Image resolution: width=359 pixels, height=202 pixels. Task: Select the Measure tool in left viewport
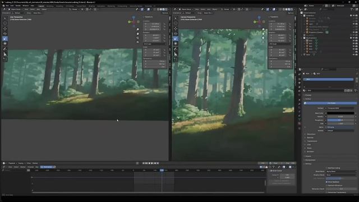(x=5, y=54)
